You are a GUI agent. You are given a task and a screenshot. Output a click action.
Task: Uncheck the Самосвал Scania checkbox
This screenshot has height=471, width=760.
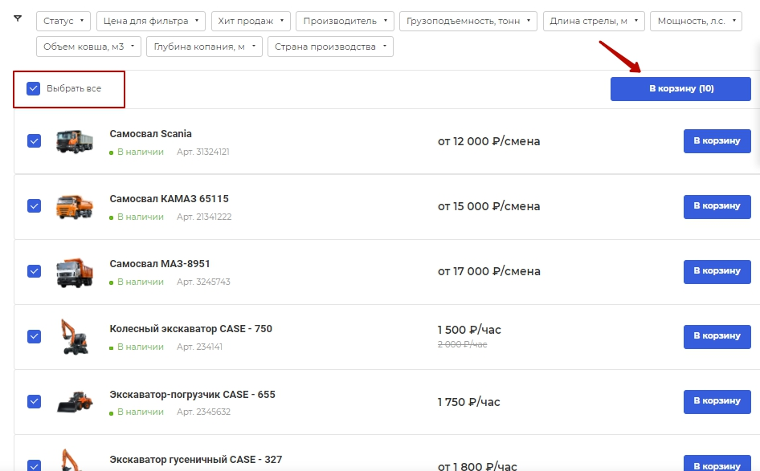34,141
